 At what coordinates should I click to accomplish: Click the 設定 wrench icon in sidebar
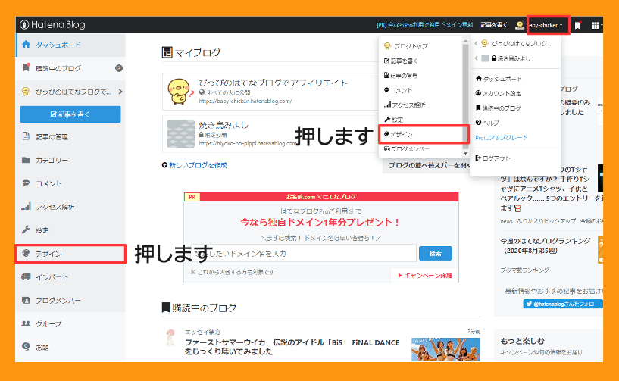point(26,230)
